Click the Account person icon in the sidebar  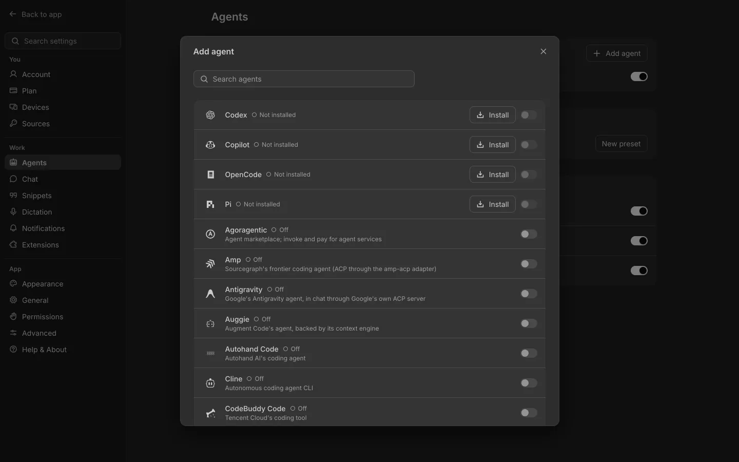point(13,74)
